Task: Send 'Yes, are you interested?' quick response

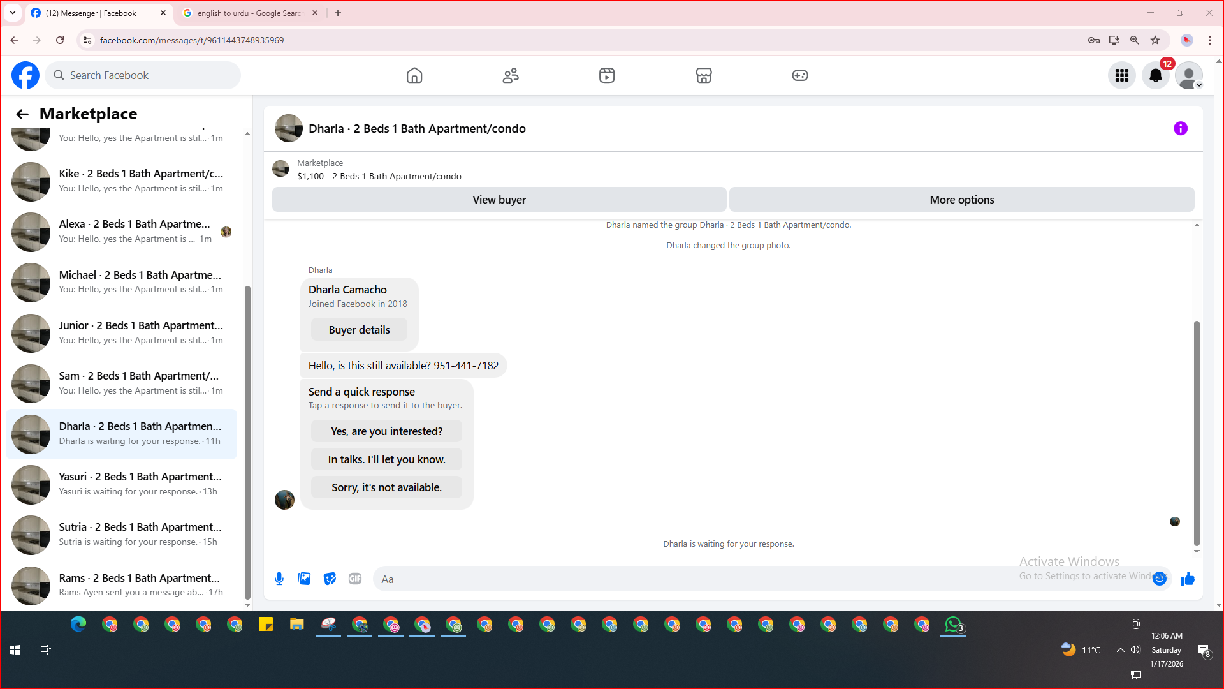Action: [386, 431]
